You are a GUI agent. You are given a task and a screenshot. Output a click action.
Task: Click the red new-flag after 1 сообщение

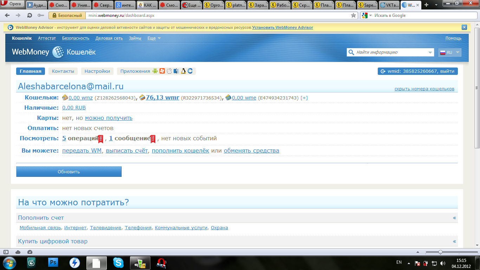[x=153, y=139]
